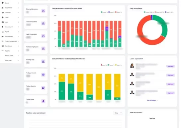Click the Reports icon in sidebar
The height and width of the screenshot is (128, 181).
[3, 50]
